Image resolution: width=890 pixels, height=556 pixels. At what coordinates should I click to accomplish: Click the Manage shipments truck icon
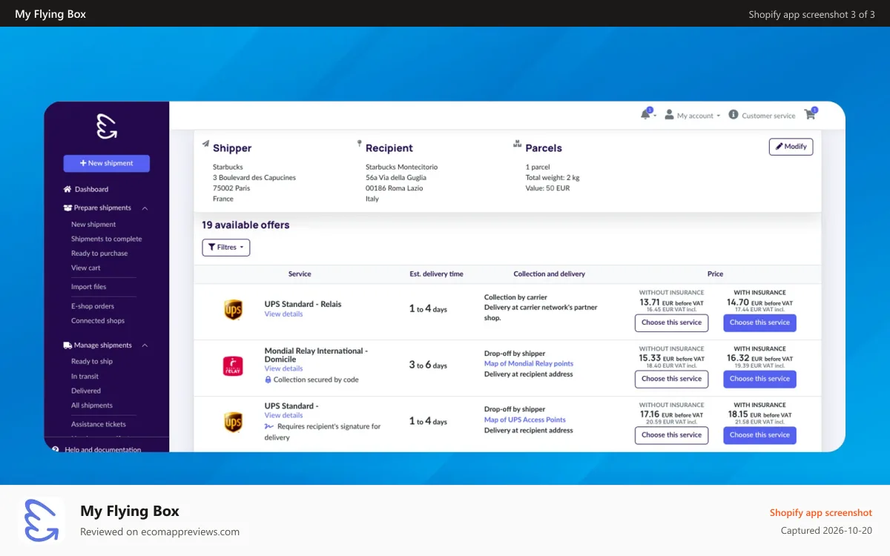67,345
